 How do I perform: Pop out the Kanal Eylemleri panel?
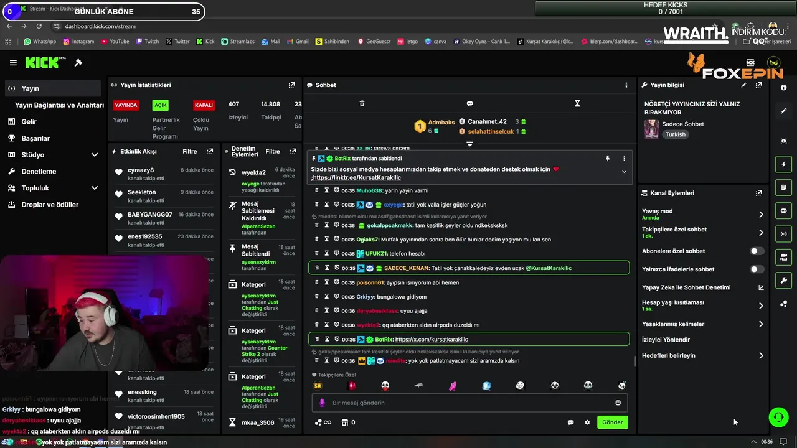[758, 193]
